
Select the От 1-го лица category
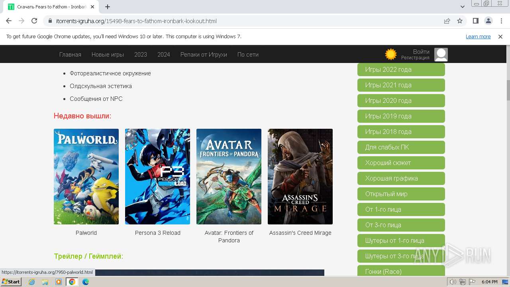click(x=401, y=209)
